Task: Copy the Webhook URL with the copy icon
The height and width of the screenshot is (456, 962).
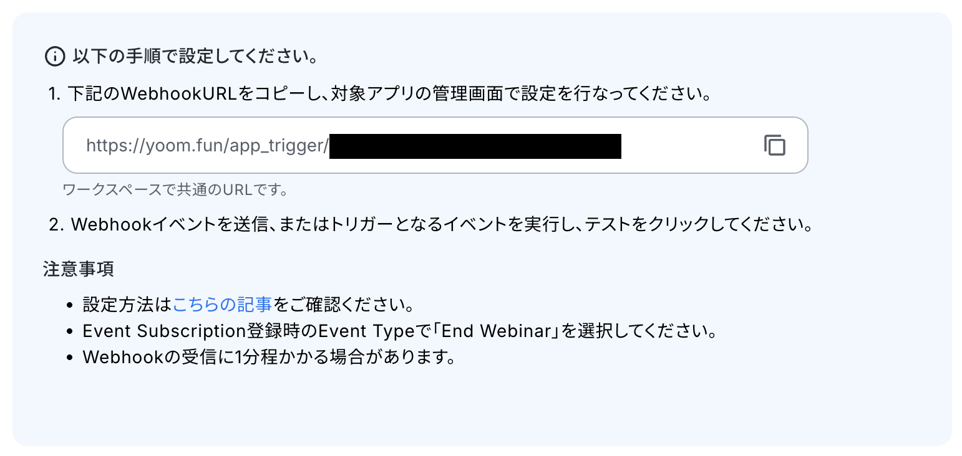Action: 774,145
